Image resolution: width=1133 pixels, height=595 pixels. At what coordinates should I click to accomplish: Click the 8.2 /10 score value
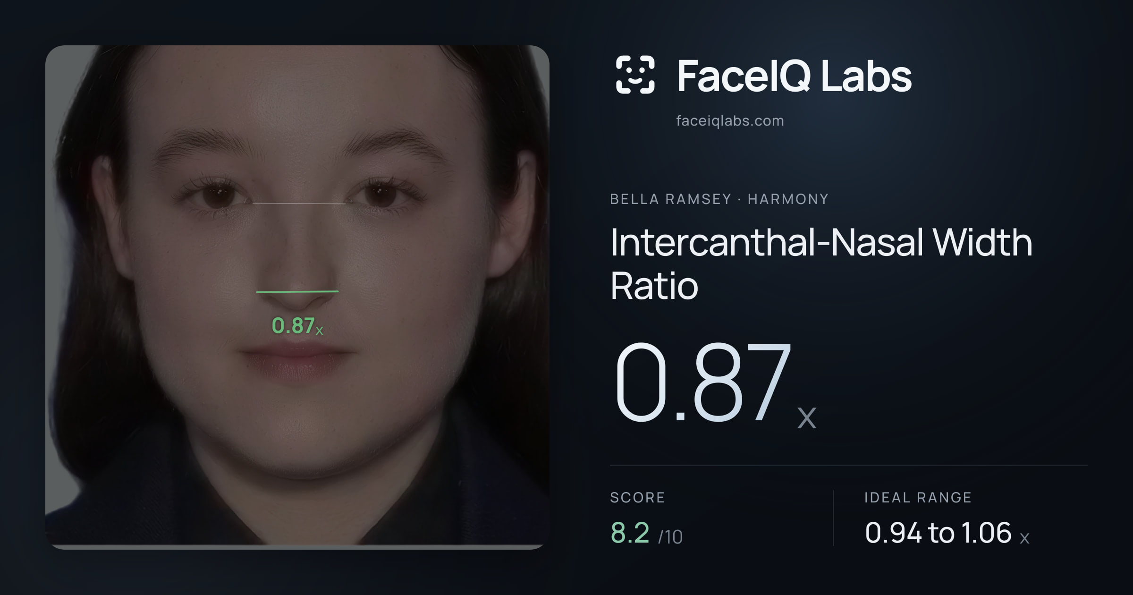click(646, 533)
